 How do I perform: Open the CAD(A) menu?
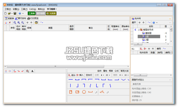[x=33, y=9]
